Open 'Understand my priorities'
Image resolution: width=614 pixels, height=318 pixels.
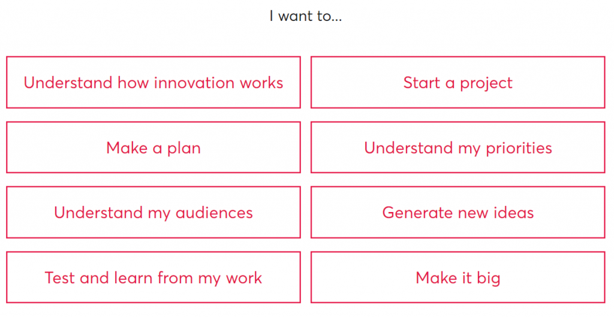(x=458, y=147)
